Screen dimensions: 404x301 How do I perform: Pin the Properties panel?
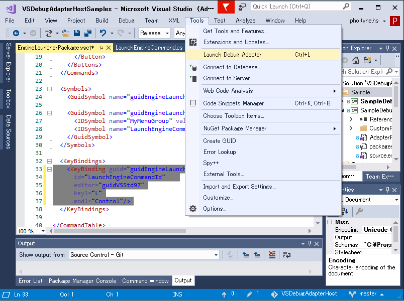(x=387, y=190)
